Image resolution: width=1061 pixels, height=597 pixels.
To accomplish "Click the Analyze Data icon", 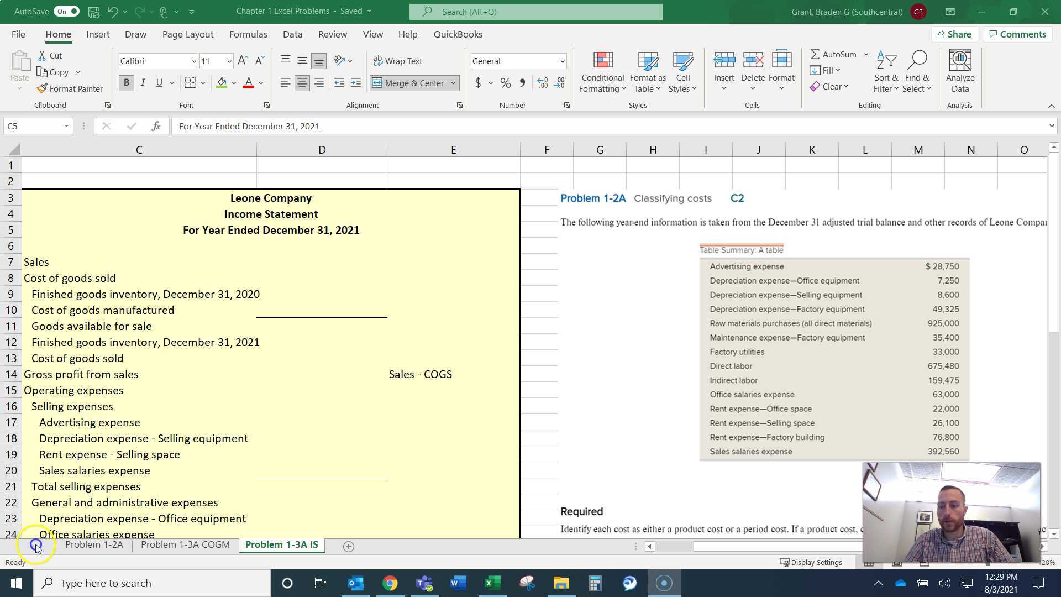I will coord(959,71).
